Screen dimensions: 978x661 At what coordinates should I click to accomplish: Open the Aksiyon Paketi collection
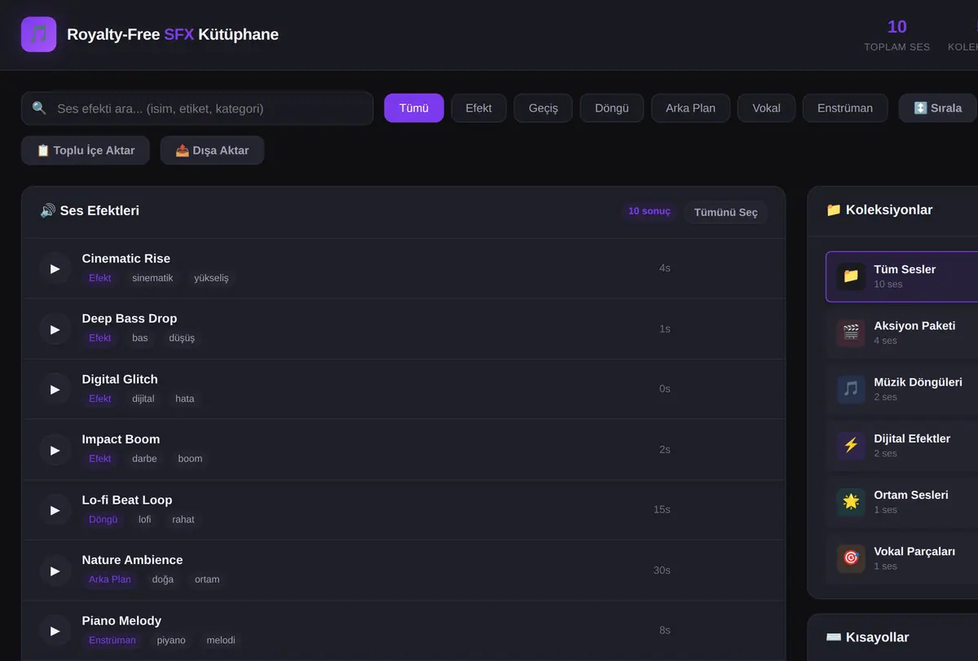[901, 333]
